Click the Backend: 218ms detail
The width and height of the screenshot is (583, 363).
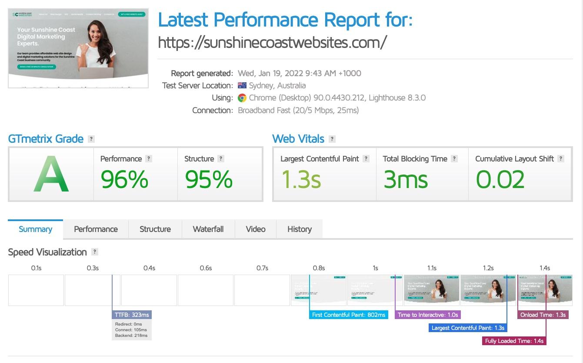131,336
